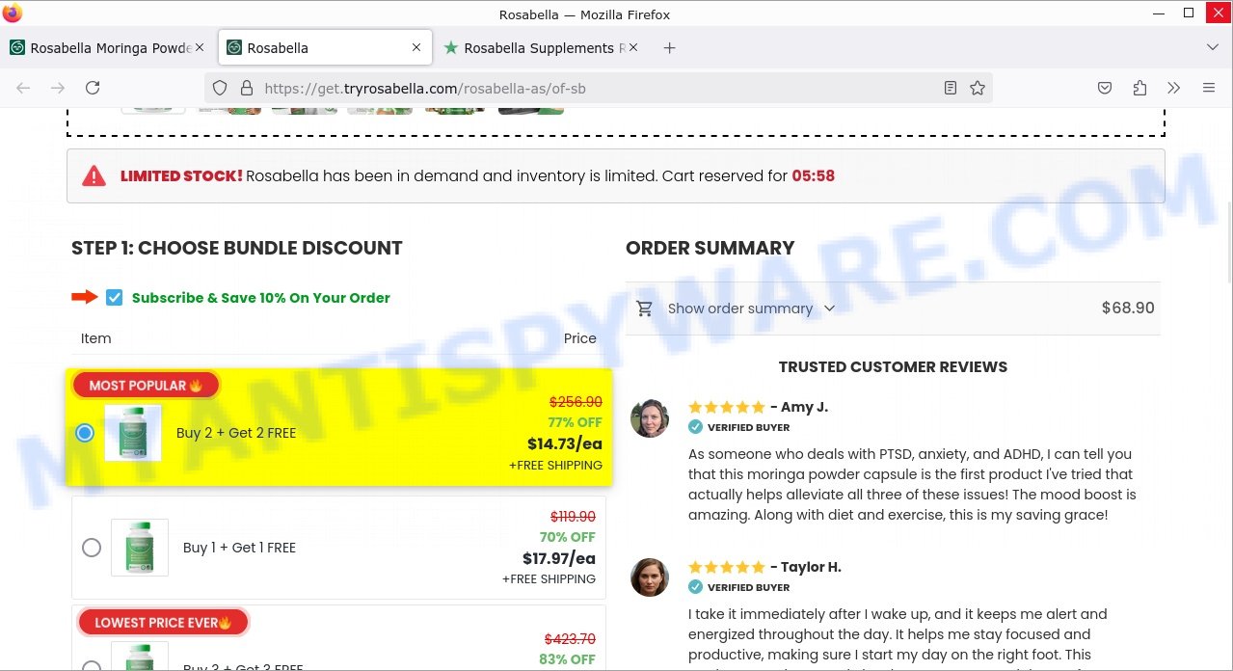Click the shopping cart icon in order summary

(645, 309)
